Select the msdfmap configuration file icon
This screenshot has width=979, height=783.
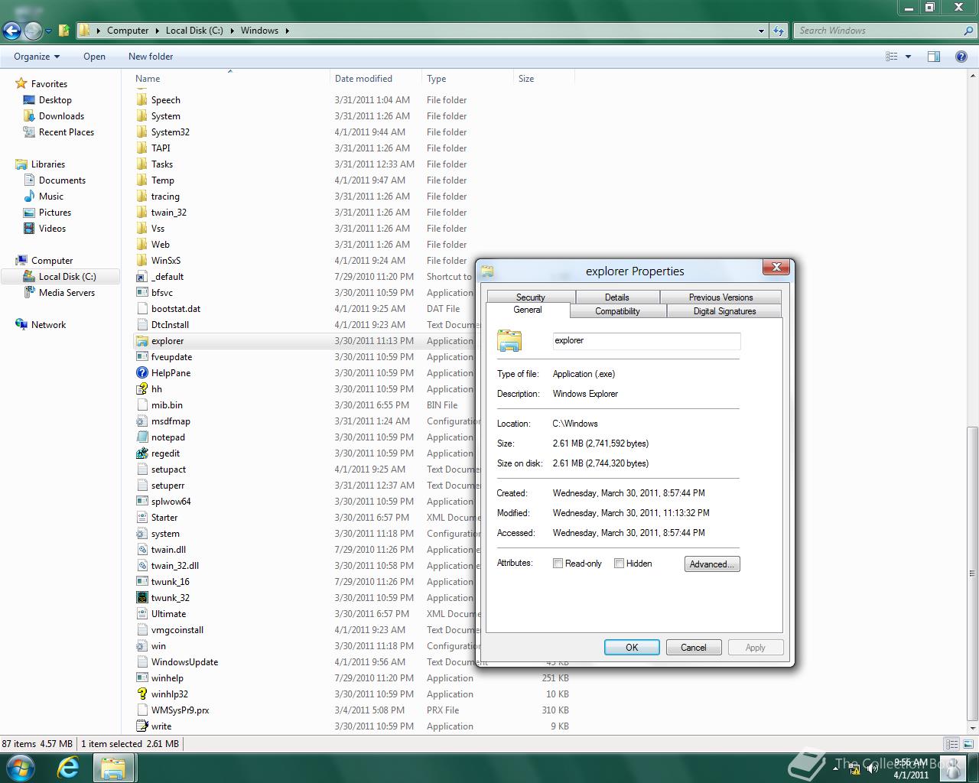click(x=141, y=421)
